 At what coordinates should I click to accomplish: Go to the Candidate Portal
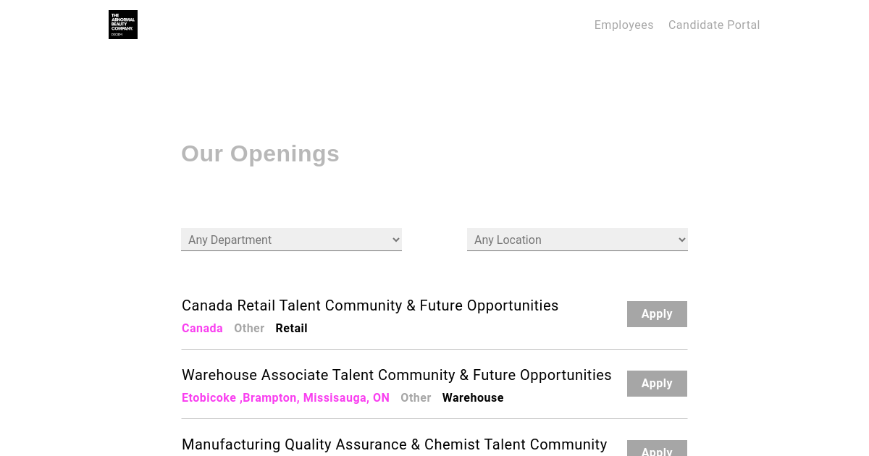tap(714, 25)
